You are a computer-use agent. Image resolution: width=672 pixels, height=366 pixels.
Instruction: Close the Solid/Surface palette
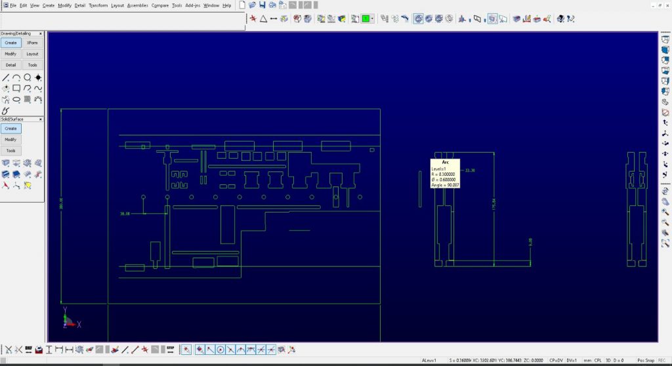point(41,119)
